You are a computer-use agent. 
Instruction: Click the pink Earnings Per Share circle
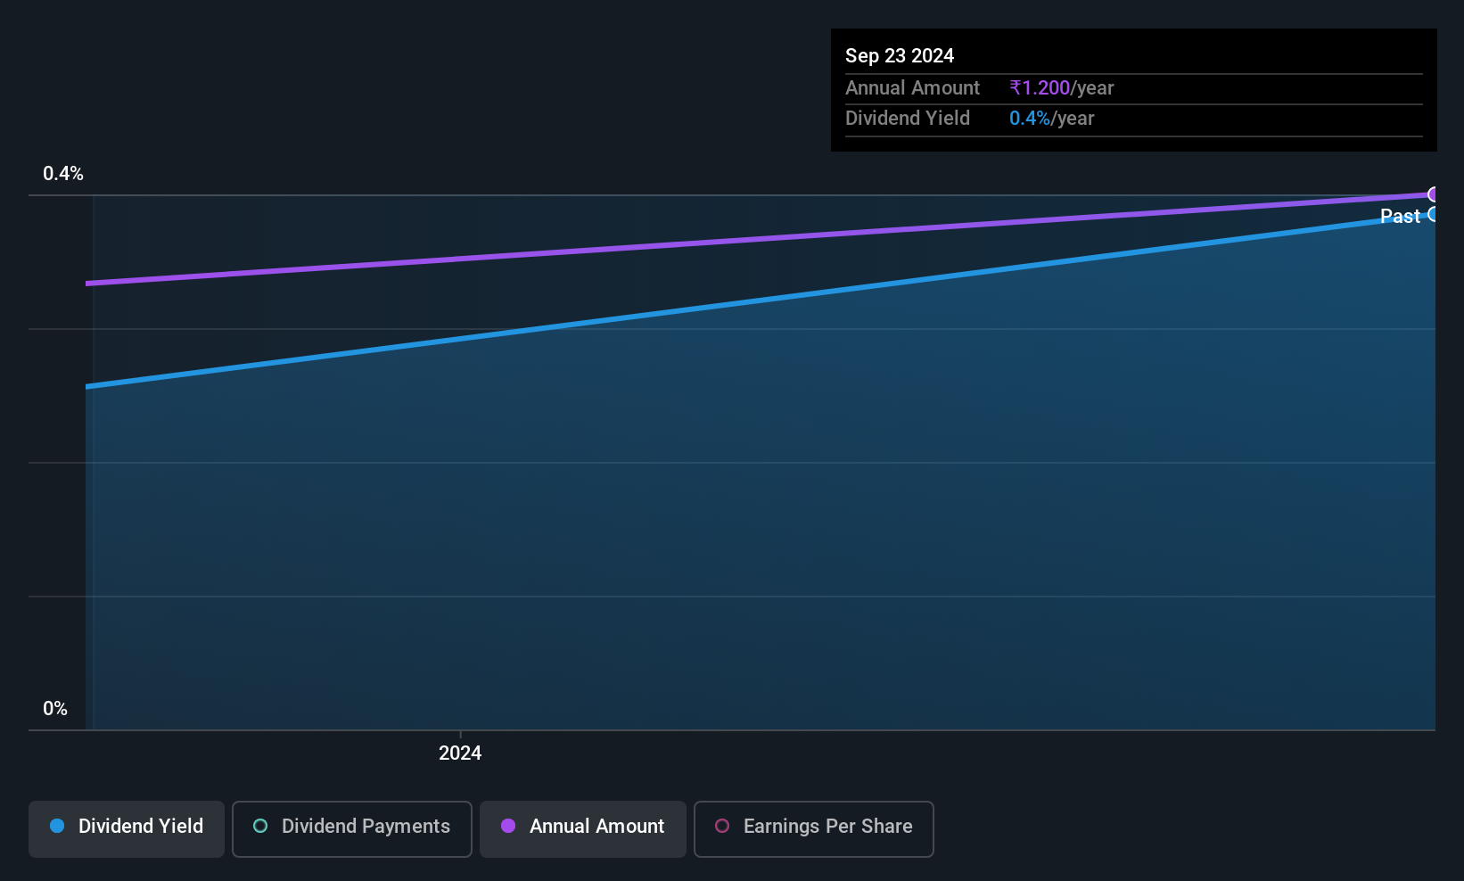point(722,826)
